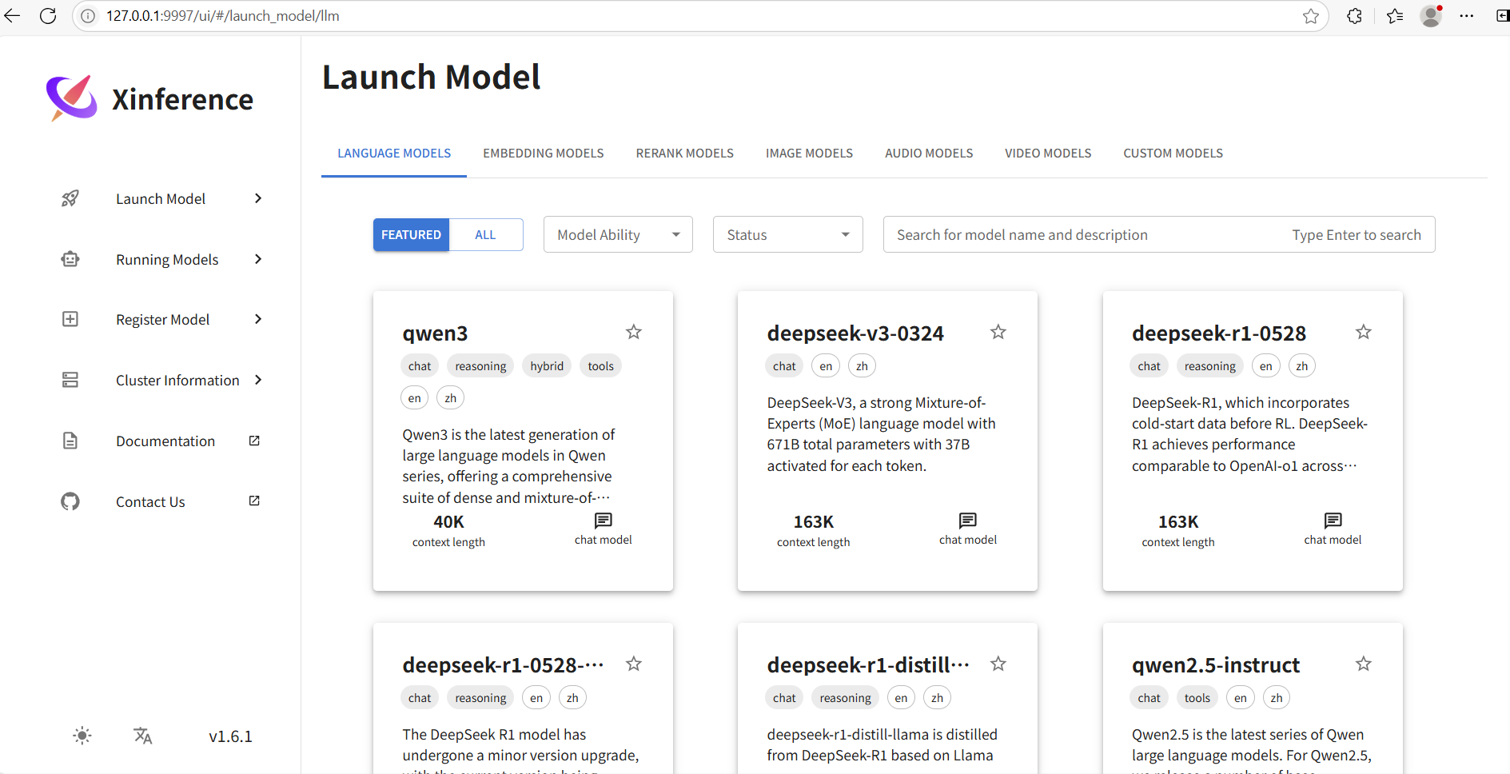Open the qwen3 model card title

click(435, 333)
